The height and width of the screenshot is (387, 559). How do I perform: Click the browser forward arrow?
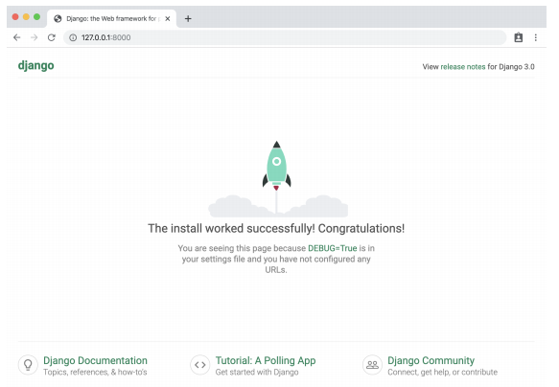click(x=34, y=37)
